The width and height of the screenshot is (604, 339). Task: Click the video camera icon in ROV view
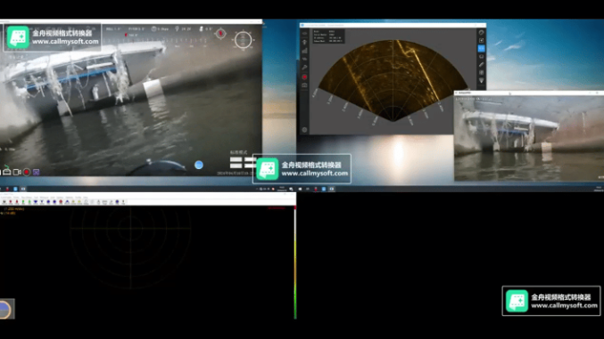pyautogui.click(x=17, y=173)
